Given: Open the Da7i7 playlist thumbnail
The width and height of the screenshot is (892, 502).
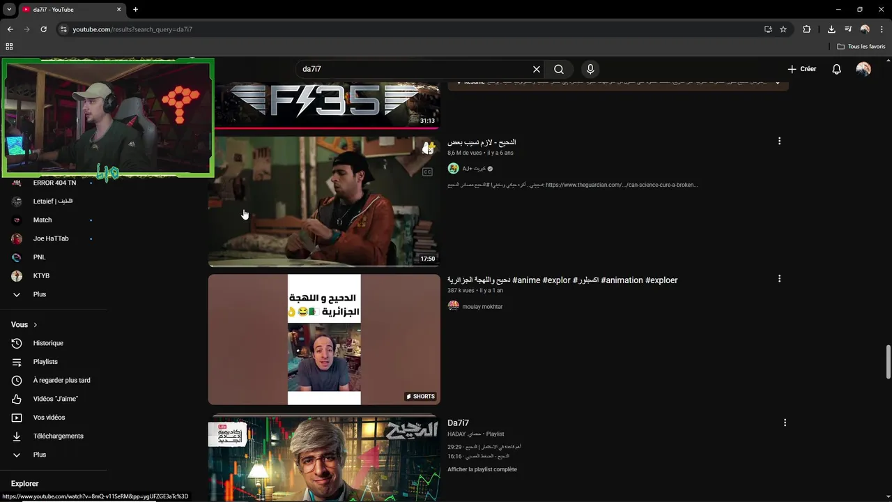Looking at the screenshot, I should [324, 459].
